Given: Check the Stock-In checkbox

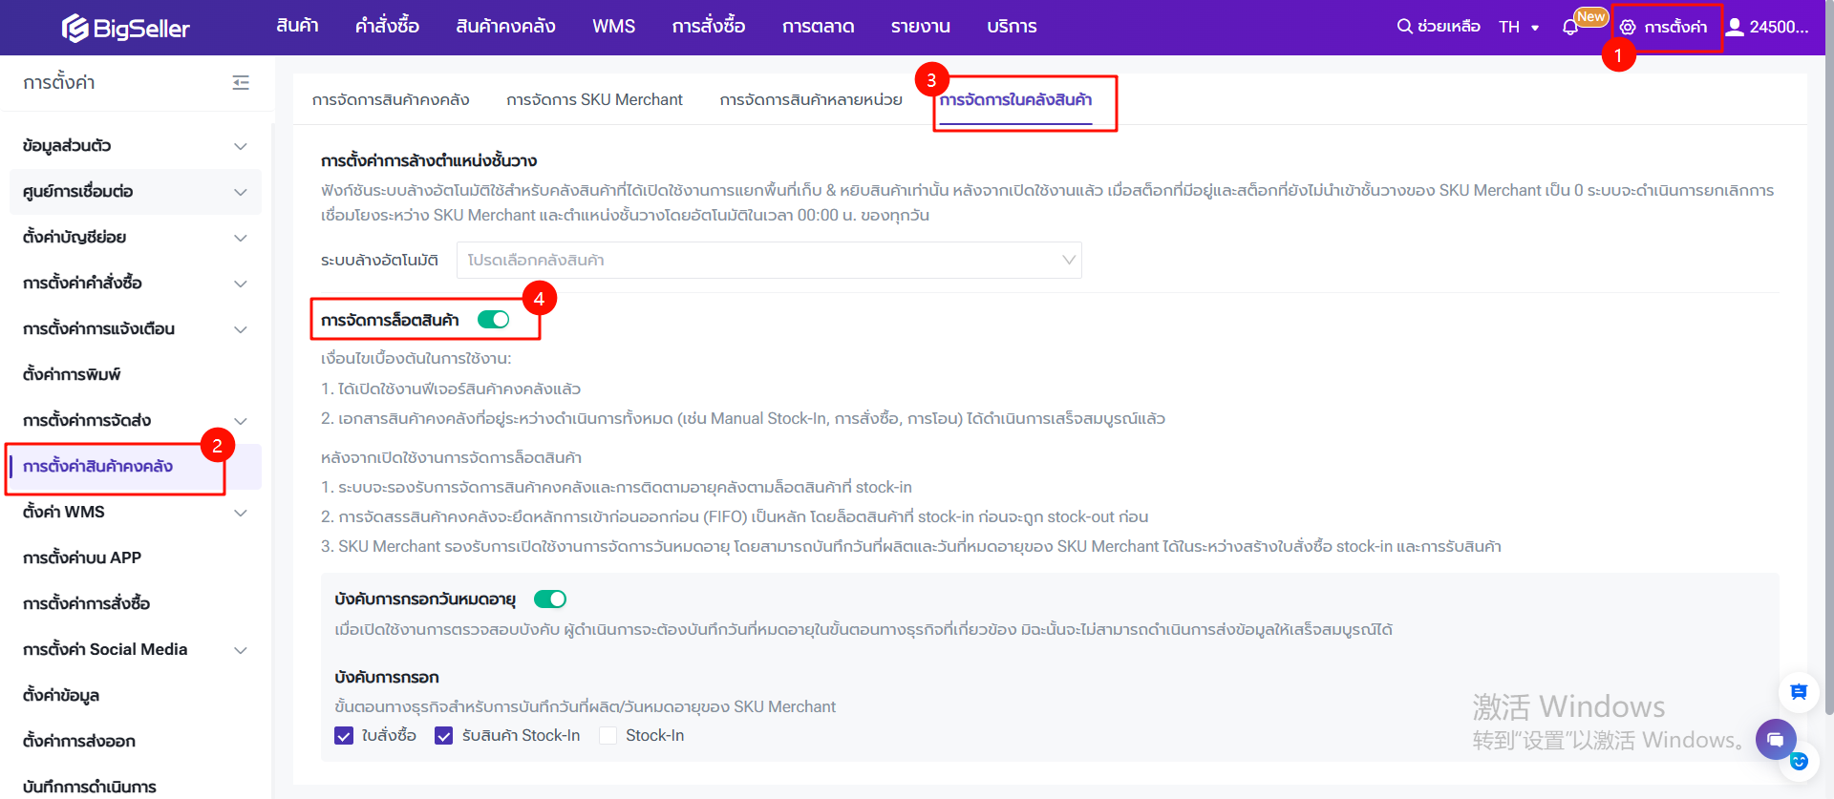Looking at the screenshot, I should (608, 735).
